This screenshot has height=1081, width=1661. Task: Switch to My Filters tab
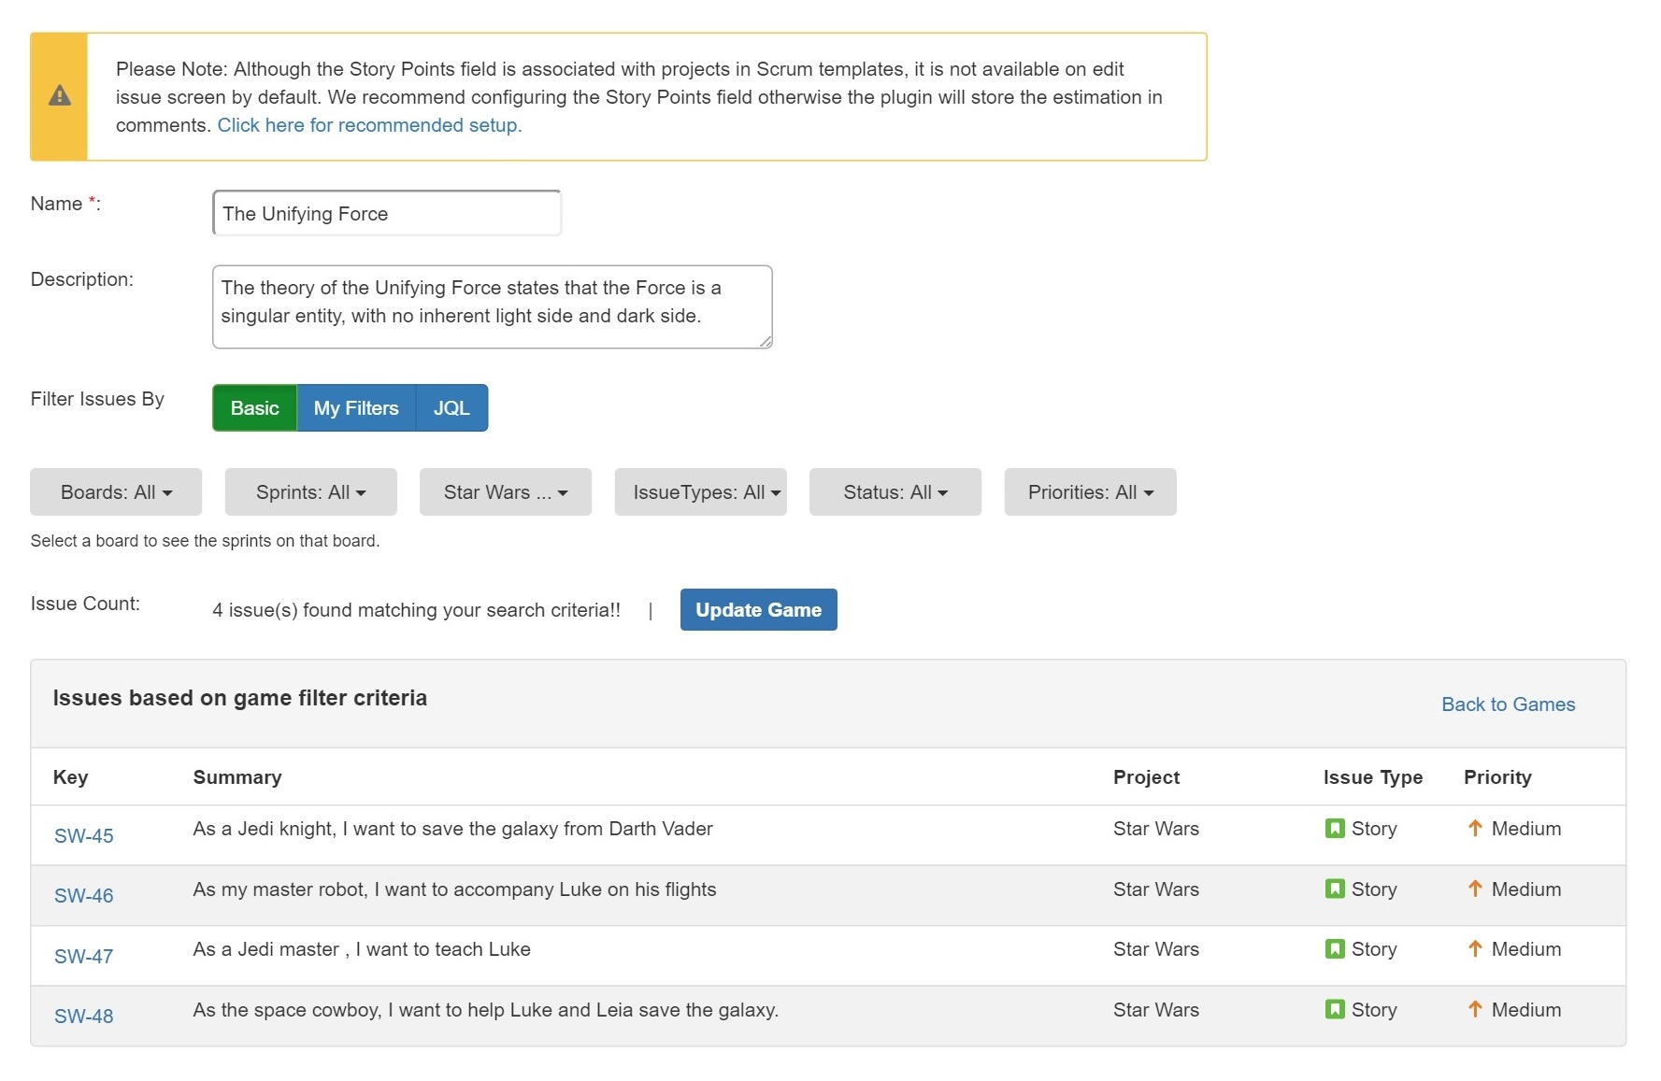[x=356, y=408]
